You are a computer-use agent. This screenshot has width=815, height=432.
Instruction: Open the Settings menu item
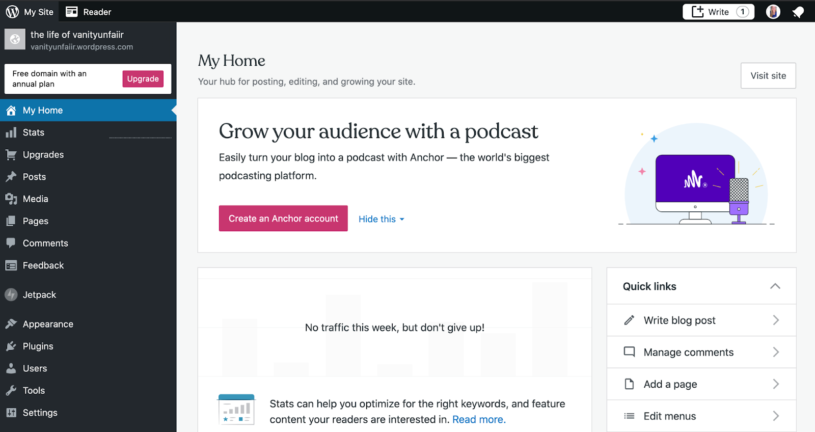(x=88, y=413)
